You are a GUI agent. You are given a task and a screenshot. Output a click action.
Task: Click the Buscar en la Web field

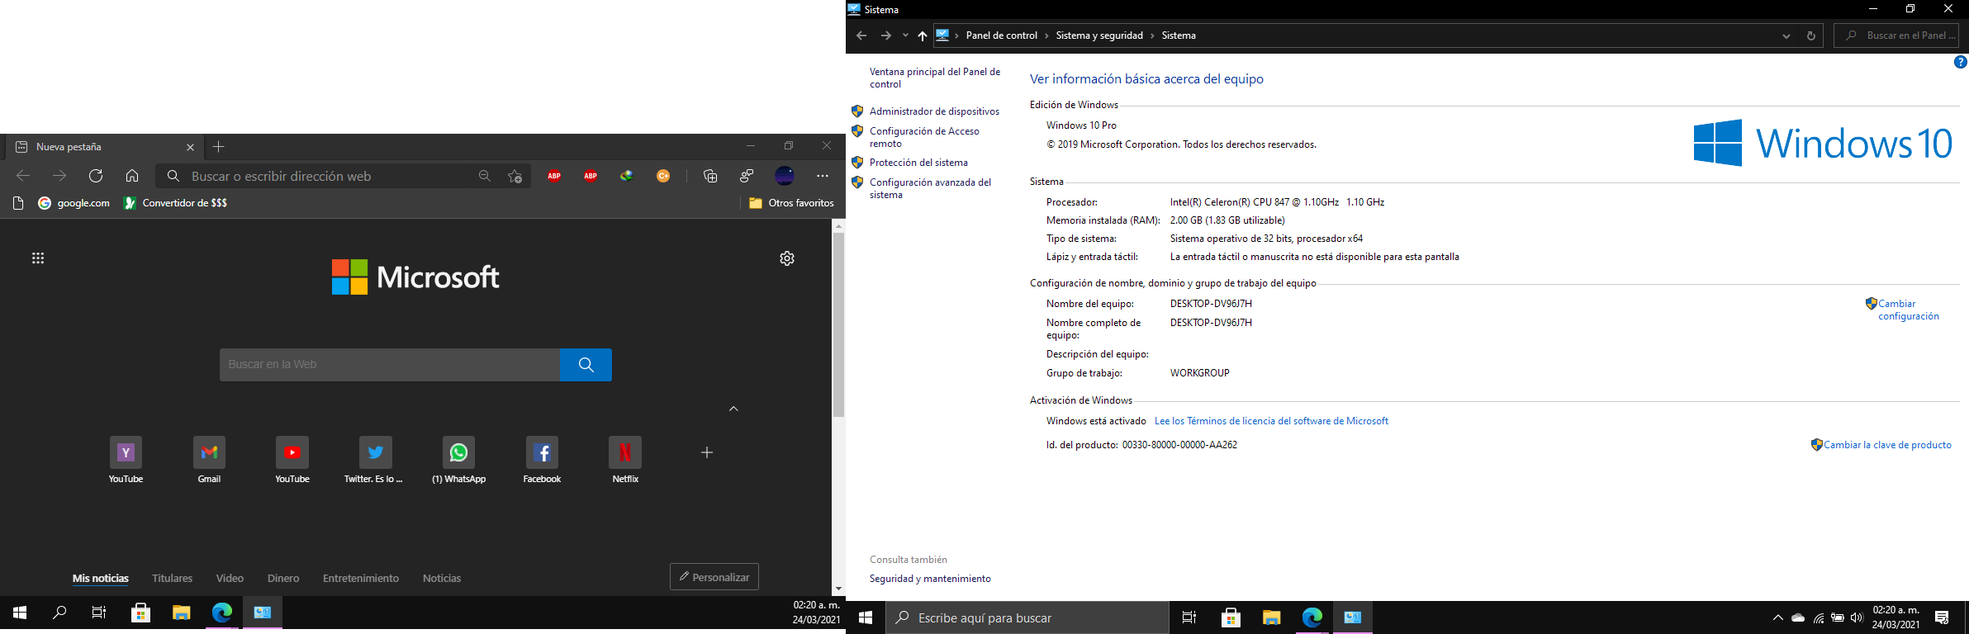[389, 365]
